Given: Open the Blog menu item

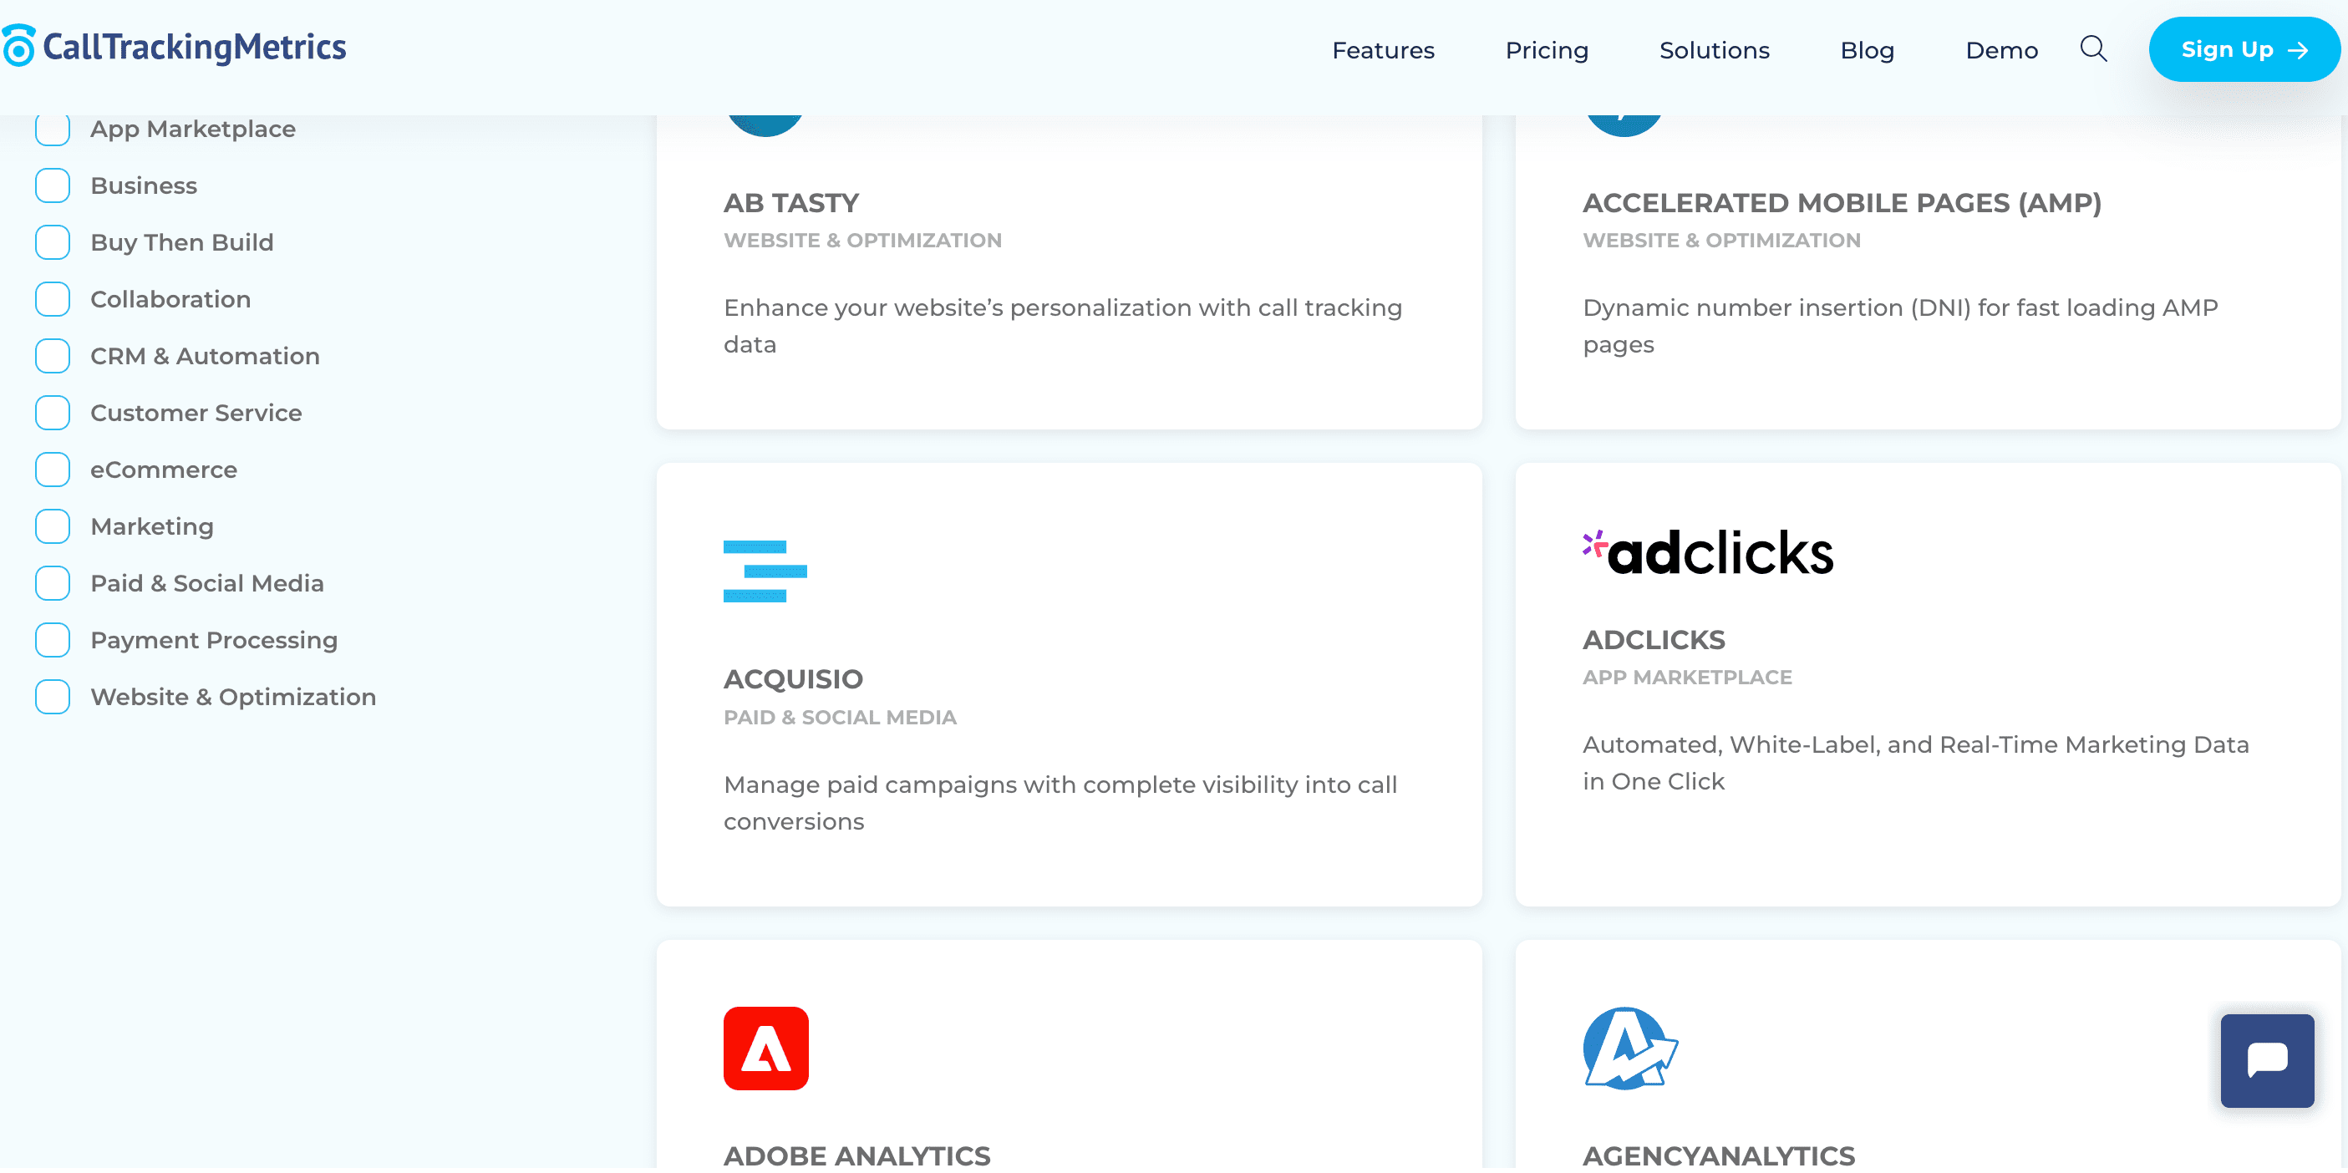Looking at the screenshot, I should (x=1867, y=50).
